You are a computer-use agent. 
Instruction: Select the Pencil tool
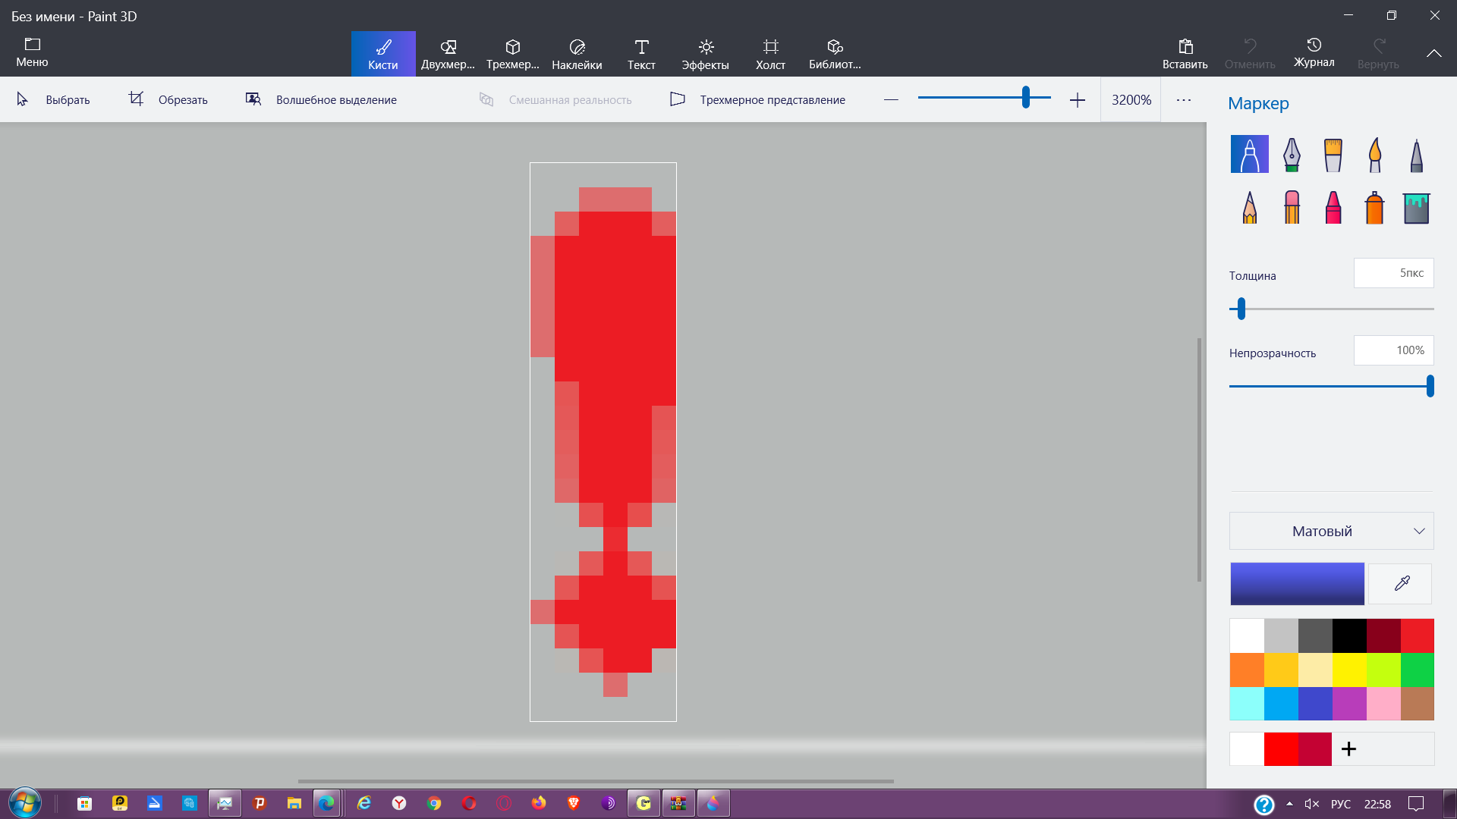[x=1249, y=207]
